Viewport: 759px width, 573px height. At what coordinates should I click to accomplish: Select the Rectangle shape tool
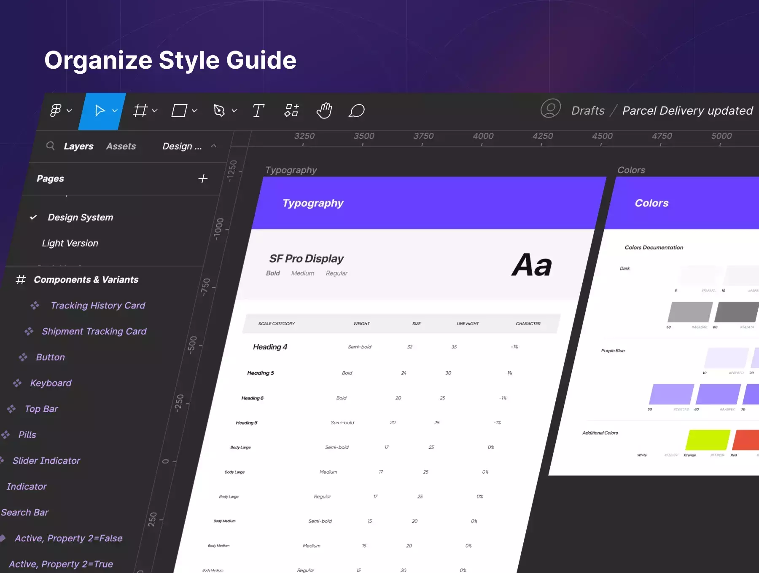pyautogui.click(x=179, y=111)
